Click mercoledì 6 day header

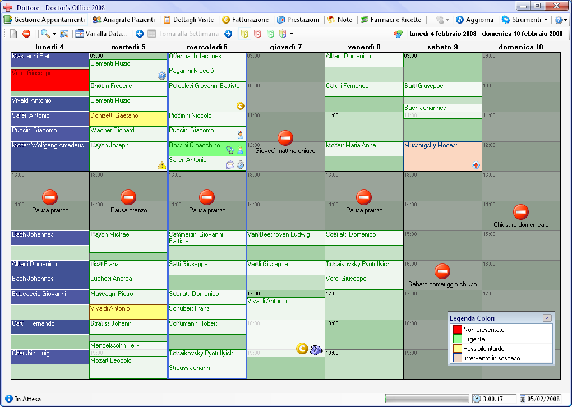pyautogui.click(x=207, y=47)
